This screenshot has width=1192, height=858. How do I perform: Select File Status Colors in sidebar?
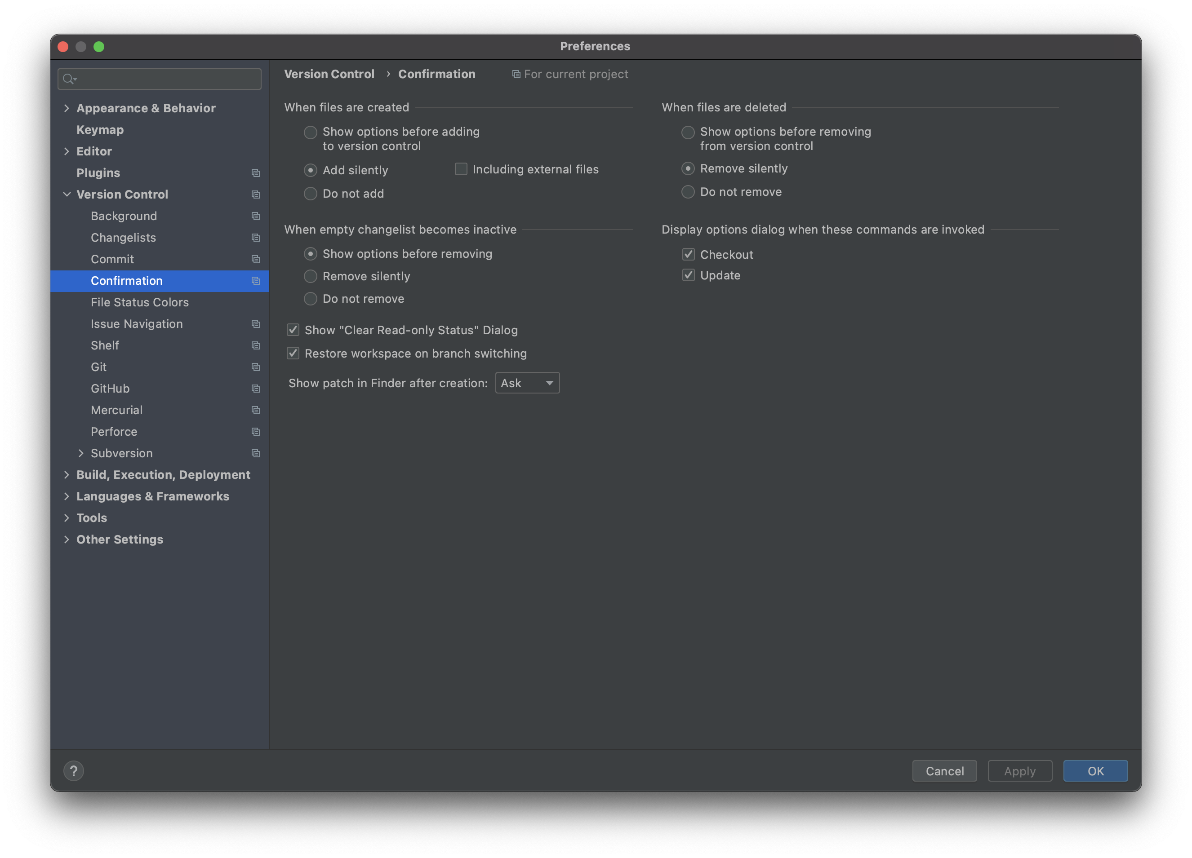(x=139, y=302)
